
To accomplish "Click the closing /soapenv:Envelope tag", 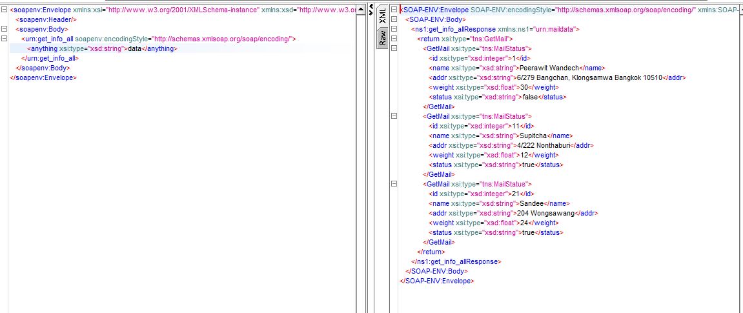I will [x=43, y=77].
